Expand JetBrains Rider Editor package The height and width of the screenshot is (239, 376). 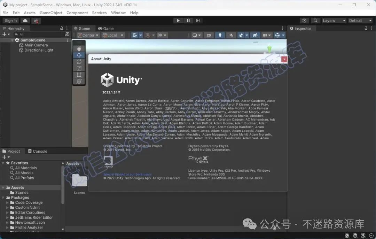7,217
